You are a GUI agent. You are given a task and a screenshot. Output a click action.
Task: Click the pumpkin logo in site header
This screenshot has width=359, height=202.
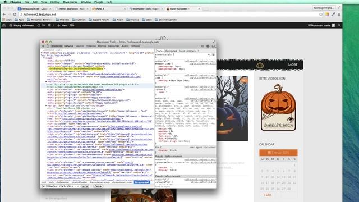[x=260, y=65]
